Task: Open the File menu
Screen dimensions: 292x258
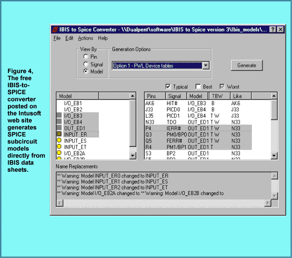Action: (x=57, y=38)
